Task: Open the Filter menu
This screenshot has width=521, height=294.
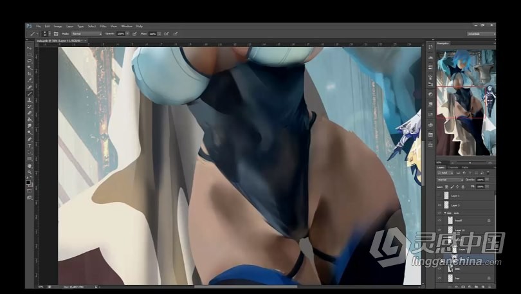Action: click(x=104, y=26)
